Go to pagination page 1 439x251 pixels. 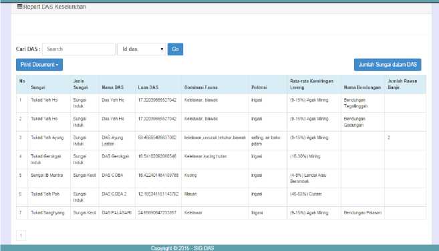[x=21, y=236]
